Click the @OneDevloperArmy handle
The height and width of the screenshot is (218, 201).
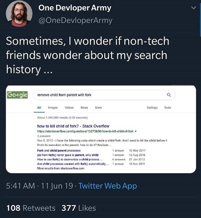75,20
